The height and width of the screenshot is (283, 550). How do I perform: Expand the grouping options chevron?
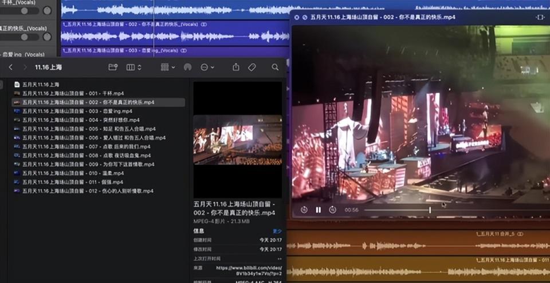click(x=173, y=67)
